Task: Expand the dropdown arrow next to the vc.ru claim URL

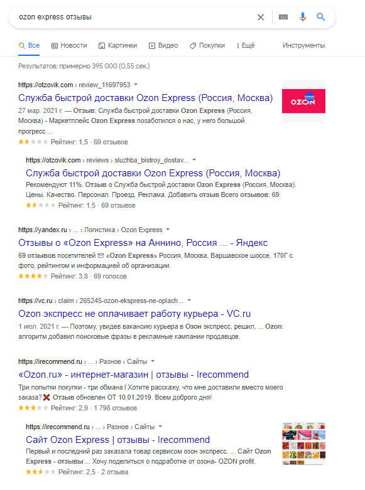Action: [x=189, y=301]
